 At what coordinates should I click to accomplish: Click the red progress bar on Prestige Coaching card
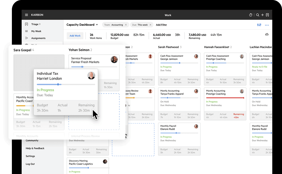point(225,98)
